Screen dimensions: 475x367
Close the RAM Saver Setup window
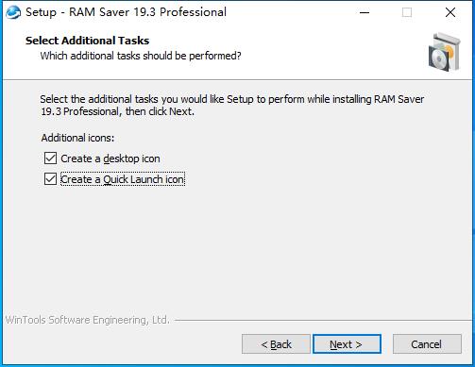tap(450, 12)
